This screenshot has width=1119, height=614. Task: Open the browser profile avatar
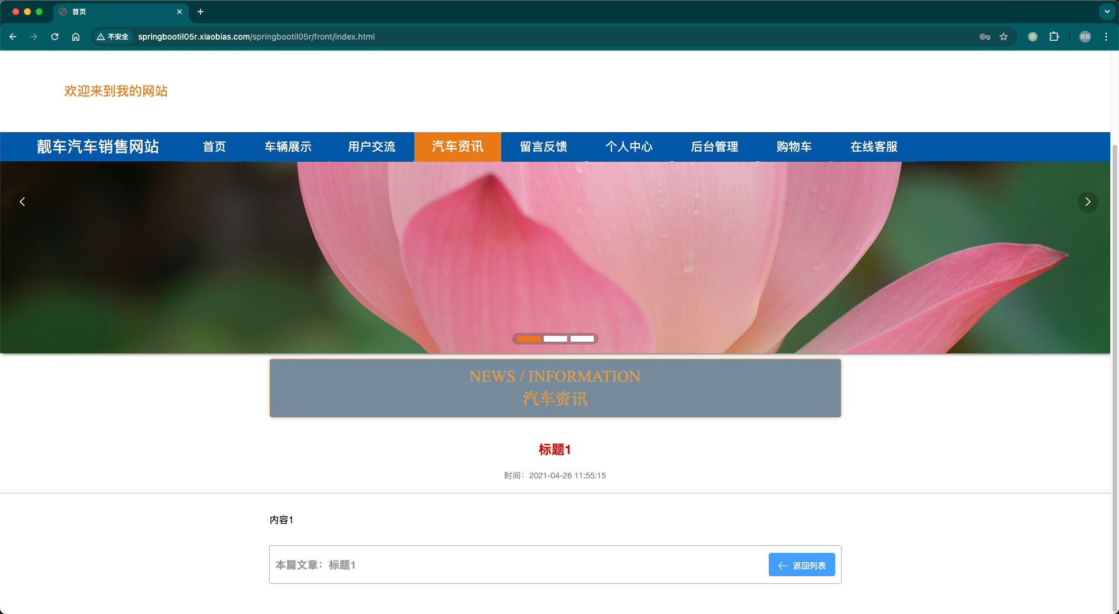point(1085,37)
